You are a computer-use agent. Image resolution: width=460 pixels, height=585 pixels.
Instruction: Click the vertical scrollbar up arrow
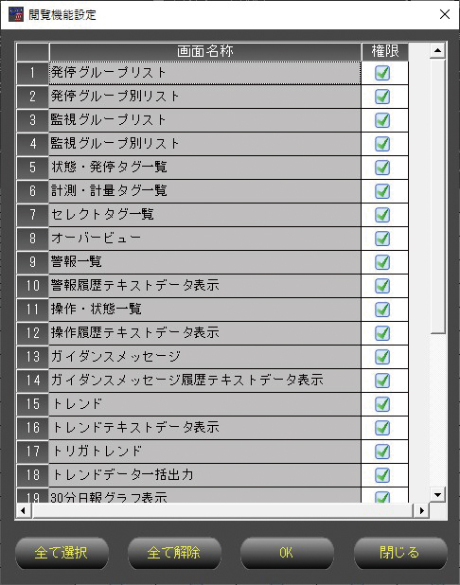point(437,50)
